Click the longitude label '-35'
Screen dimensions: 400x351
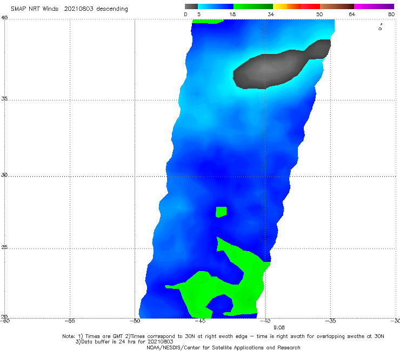click(330, 321)
